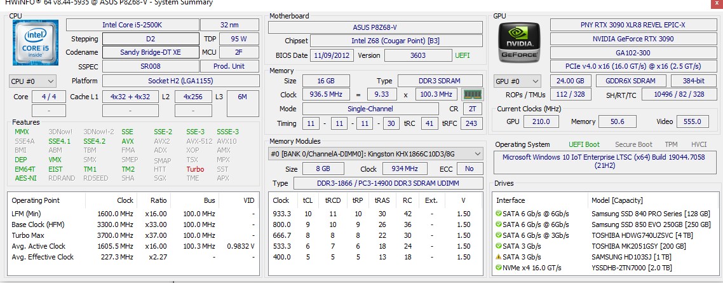723x283 pixels.
Task: Click the DDR3-1866 / PC3-14900 type field
Action: tap(388, 183)
